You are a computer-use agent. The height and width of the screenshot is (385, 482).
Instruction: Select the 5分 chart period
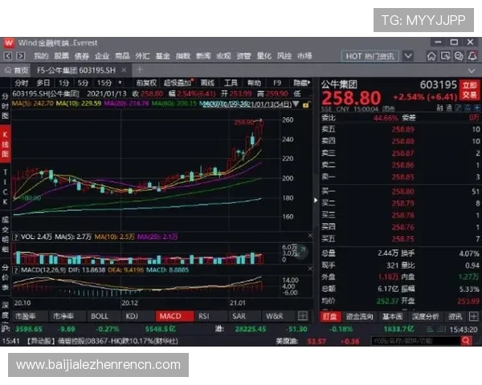(83, 83)
